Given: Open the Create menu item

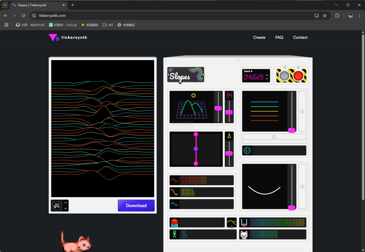Looking at the screenshot, I should (x=259, y=37).
